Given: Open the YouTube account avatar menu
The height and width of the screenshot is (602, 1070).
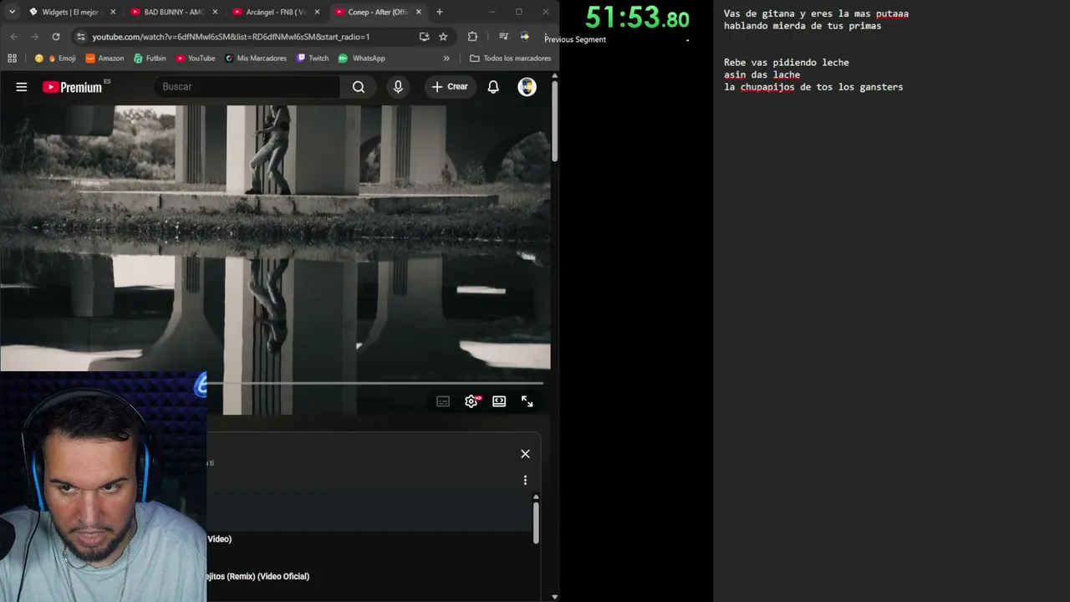Looking at the screenshot, I should click(x=527, y=87).
